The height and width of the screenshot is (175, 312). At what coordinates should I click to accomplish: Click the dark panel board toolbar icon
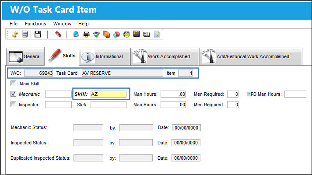pos(136,34)
